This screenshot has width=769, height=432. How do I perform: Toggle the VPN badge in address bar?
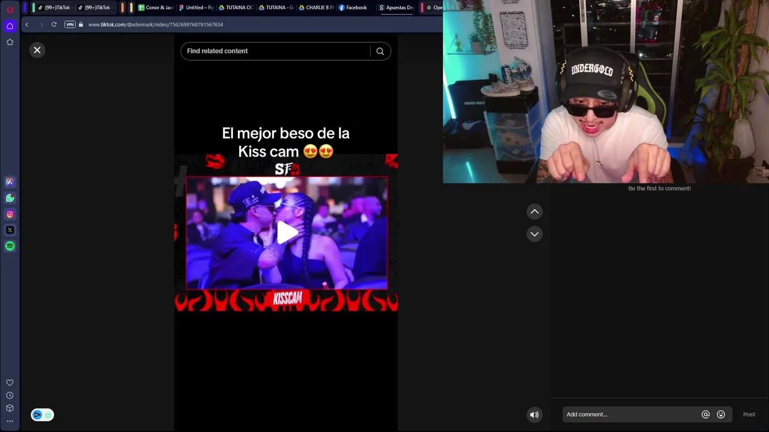point(70,25)
